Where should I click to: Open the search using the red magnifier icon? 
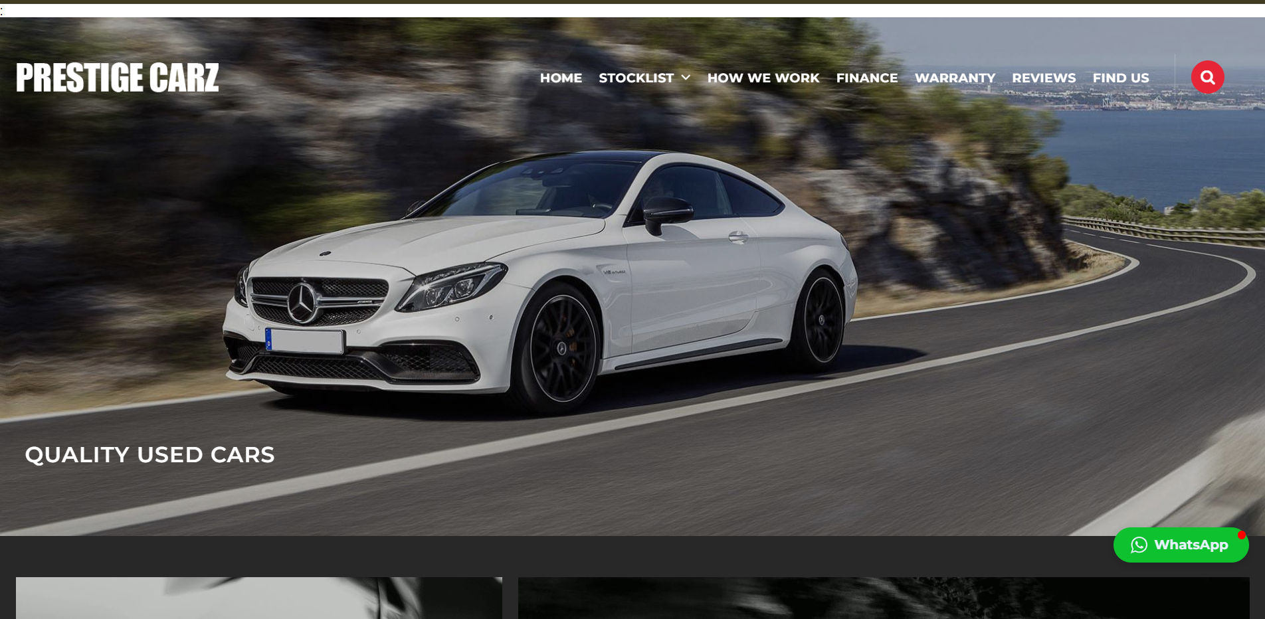(1207, 77)
